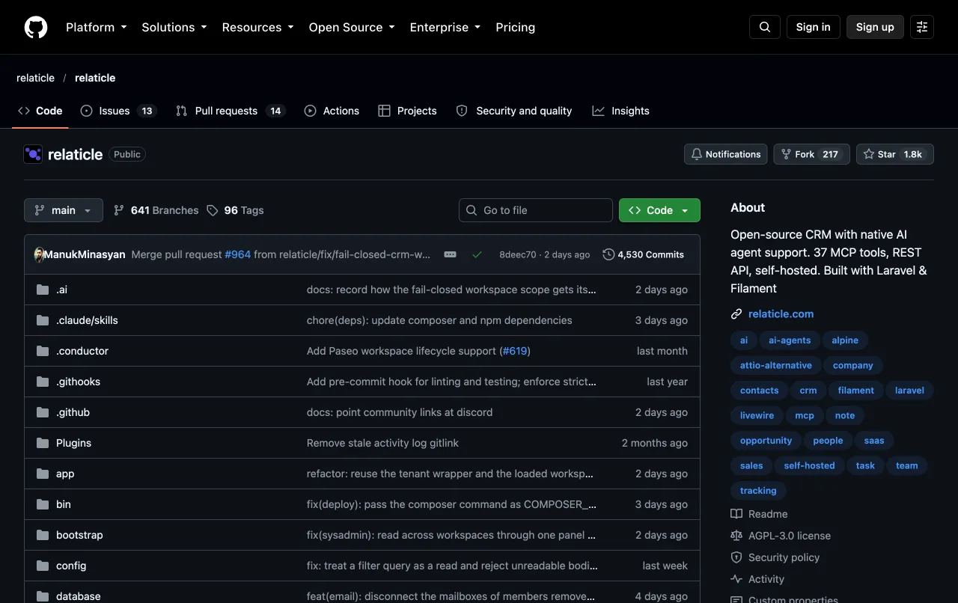Open the green Code dropdown button
958x603 pixels.
(x=659, y=210)
